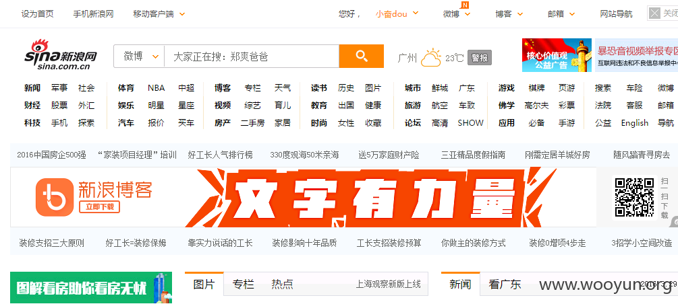Open 佛学 channel
Image resolution: width=678 pixels, height=304 pixels.
click(507, 105)
